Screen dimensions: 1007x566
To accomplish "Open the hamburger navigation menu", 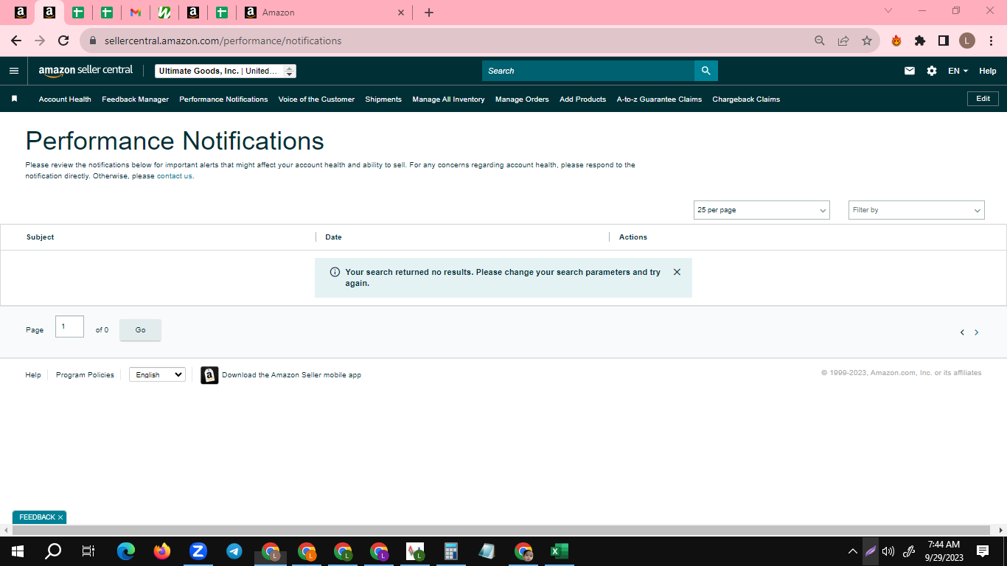I will 14,71.
